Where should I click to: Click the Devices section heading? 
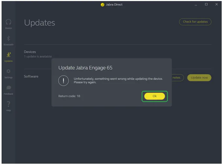[x=30, y=52]
